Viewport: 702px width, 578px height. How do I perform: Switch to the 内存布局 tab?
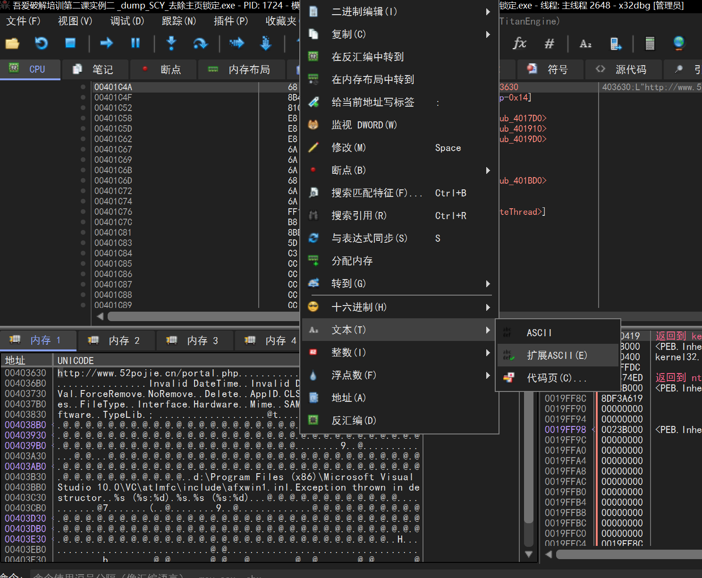[242, 69]
